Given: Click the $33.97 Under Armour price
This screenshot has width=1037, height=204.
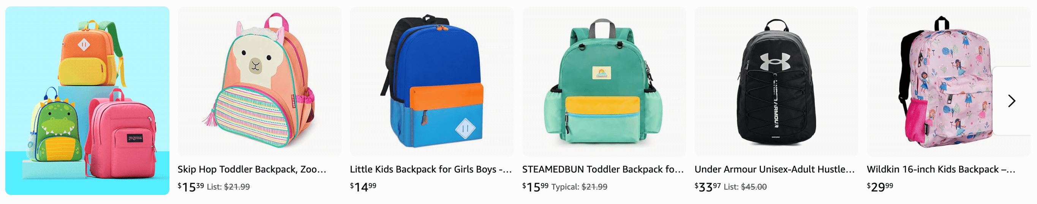Looking at the screenshot, I should (708, 187).
